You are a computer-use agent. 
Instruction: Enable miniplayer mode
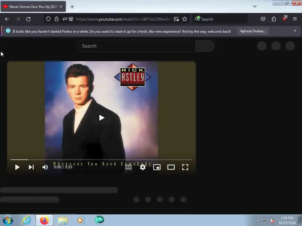(x=157, y=167)
